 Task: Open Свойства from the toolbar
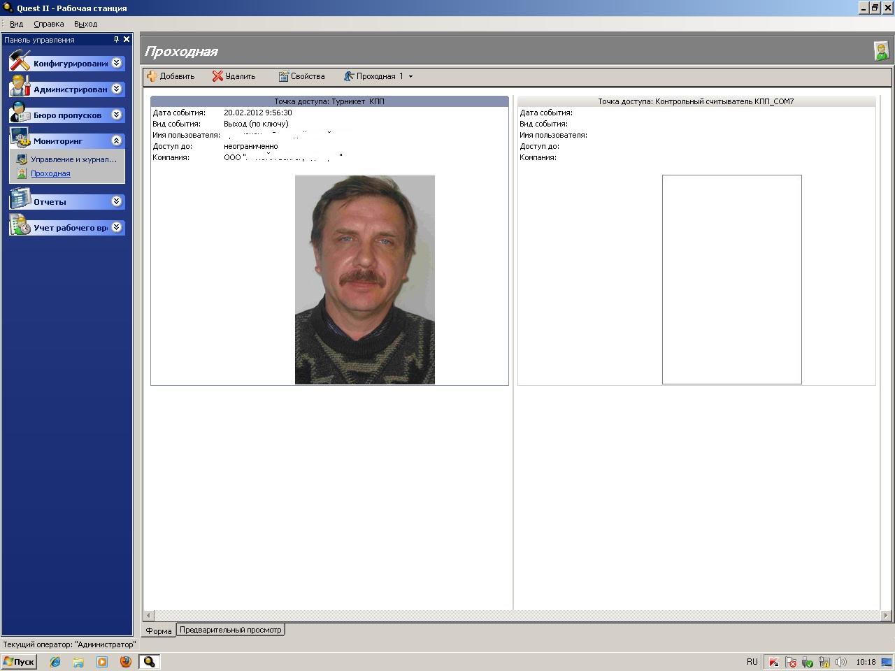coord(301,76)
